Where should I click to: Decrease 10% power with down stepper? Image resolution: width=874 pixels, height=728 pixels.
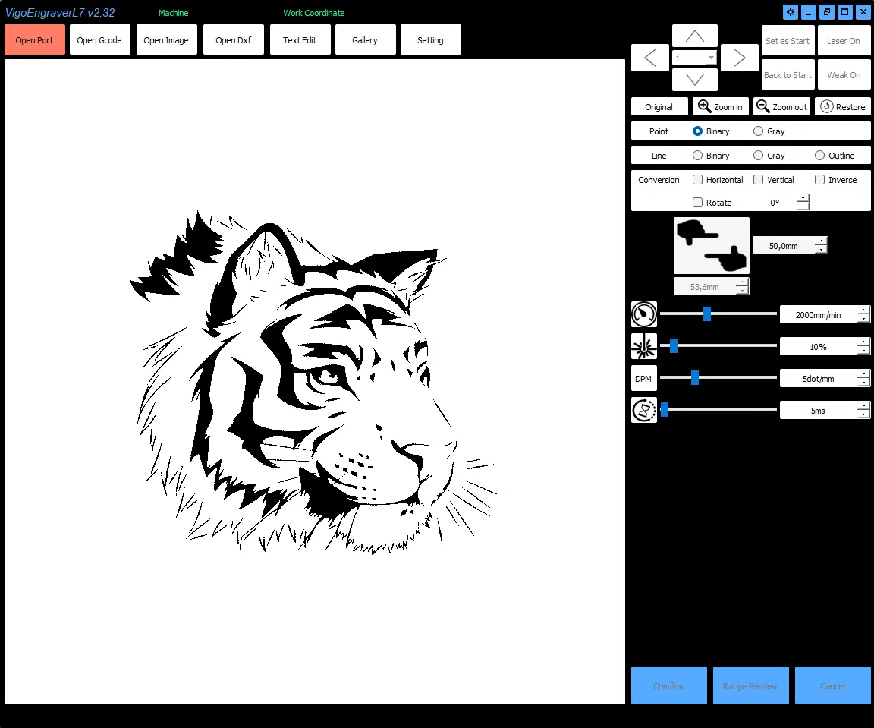click(863, 351)
